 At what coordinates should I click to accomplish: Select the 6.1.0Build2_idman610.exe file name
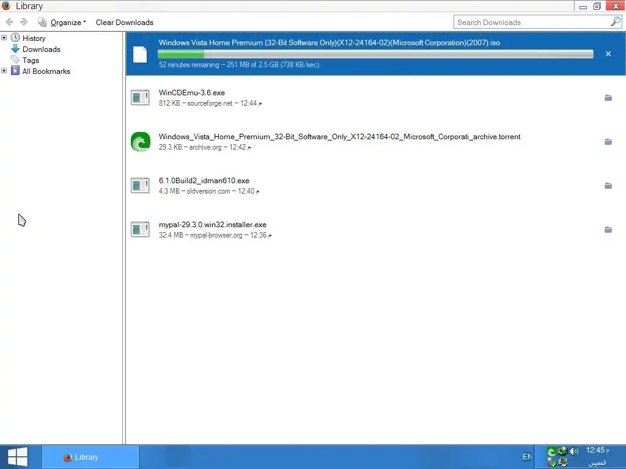pyautogui.click(x=204, y=181)
